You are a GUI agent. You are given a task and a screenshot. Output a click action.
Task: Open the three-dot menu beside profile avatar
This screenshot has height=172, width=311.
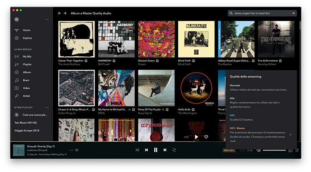47,19
